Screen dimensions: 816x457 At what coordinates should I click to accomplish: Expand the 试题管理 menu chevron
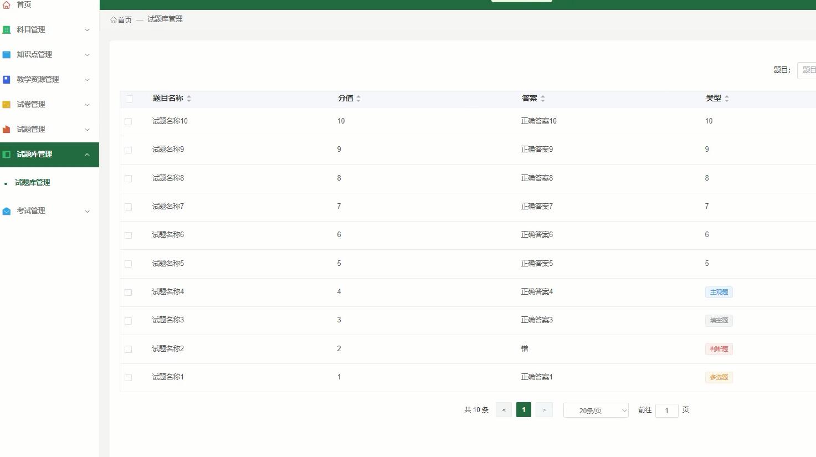tap(87, 130)
